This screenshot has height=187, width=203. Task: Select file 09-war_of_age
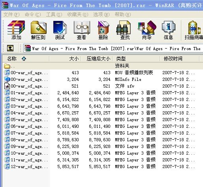(29, 146)
